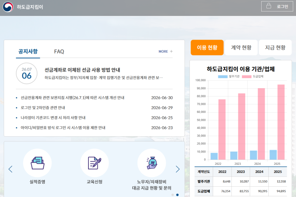
Task: Click the date 2026-06-30
Action: (162, 98)
